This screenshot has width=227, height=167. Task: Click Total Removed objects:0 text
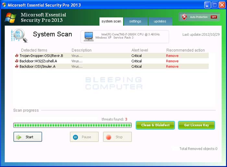tap(198, 149)
